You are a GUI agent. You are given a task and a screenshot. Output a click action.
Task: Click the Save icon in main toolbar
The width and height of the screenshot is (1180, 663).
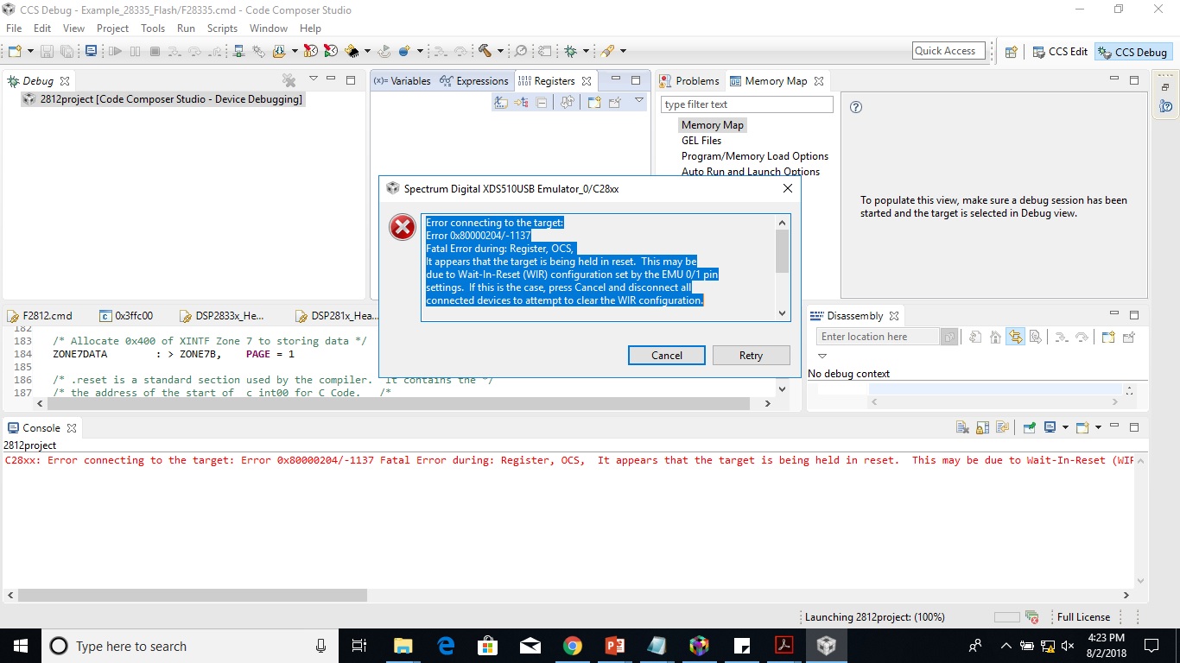[47, 52]
